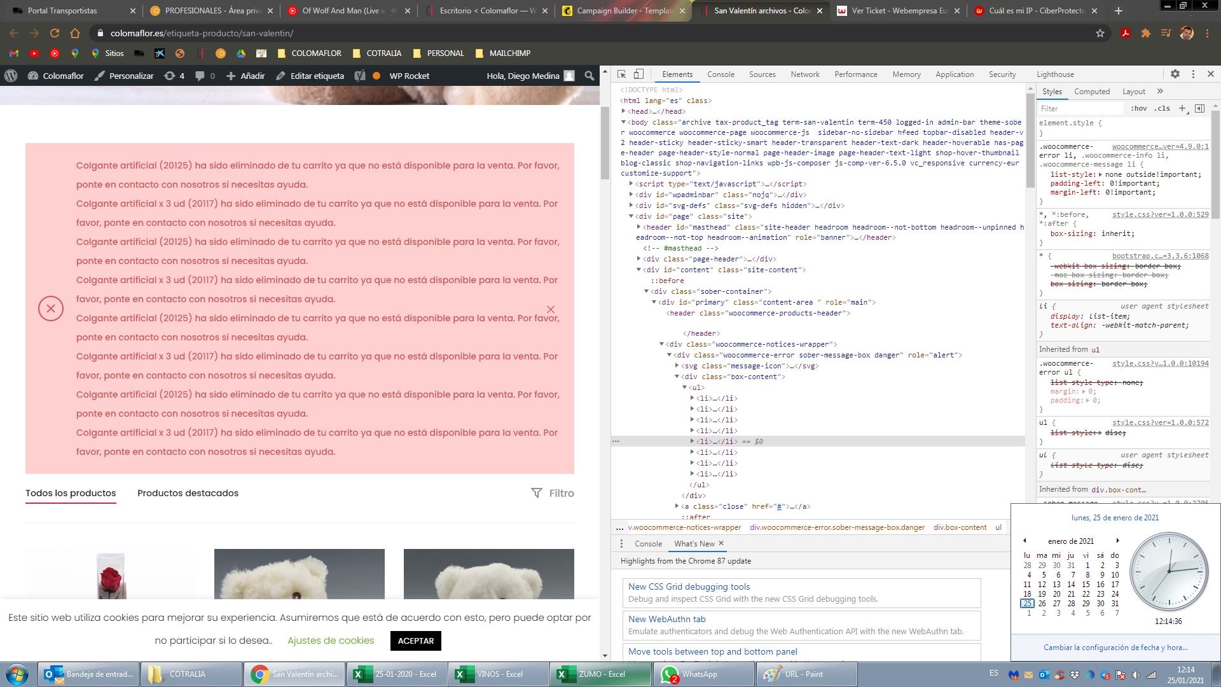The width and height of the screenshot is (1221, 687).
Task: Click the Adobe Acrobat extension icon
Action: pos(1126,33)
